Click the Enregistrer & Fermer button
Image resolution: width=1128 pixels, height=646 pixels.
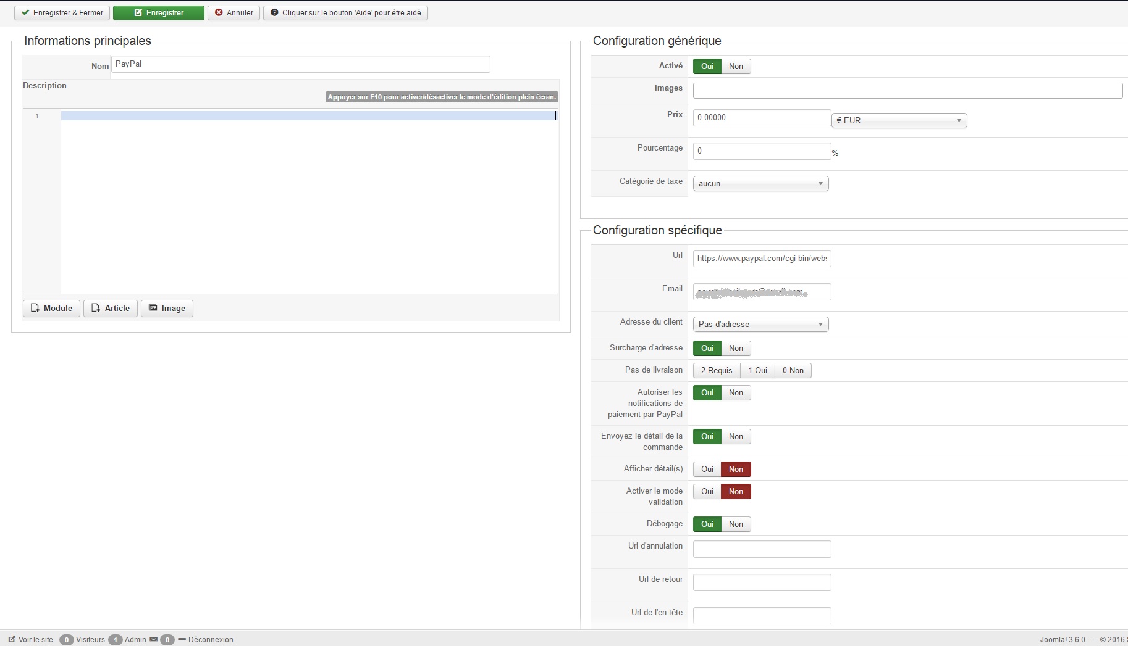(x=62, y=13)
